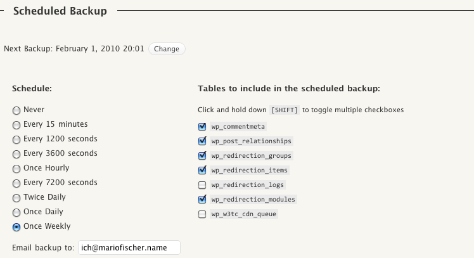Screen dimensions: 474x258
Task: Click the wp_redirection_logs table label
Action: pos(248,185)
